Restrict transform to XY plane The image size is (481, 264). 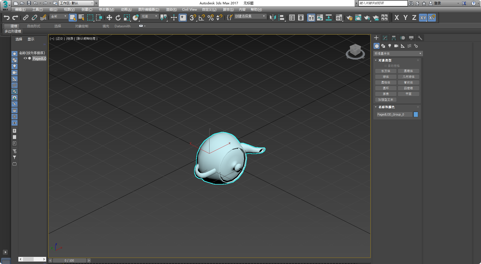tap(423, 18)
